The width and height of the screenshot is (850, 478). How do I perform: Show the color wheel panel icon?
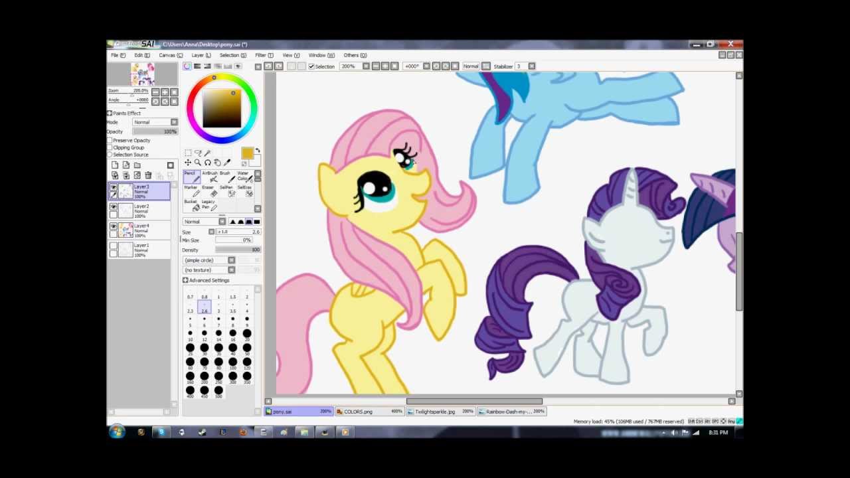(187, 66)
